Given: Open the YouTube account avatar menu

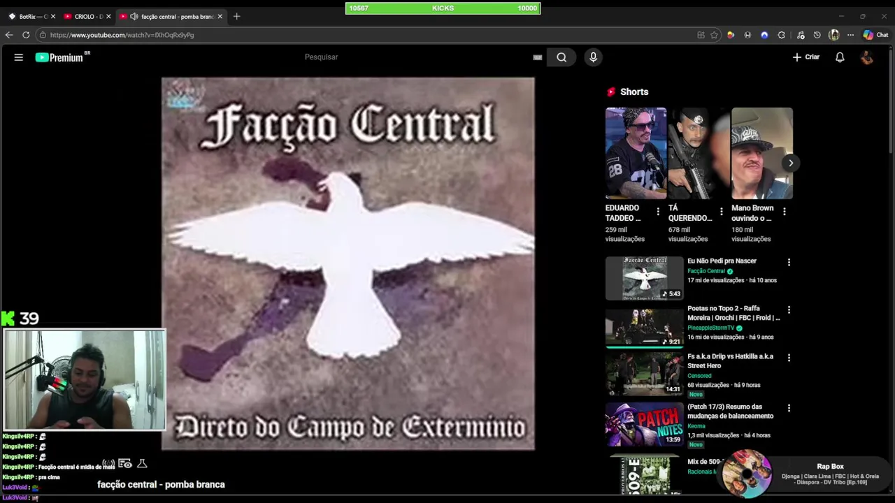Looking at the screenshot, I should coord(867,57).
